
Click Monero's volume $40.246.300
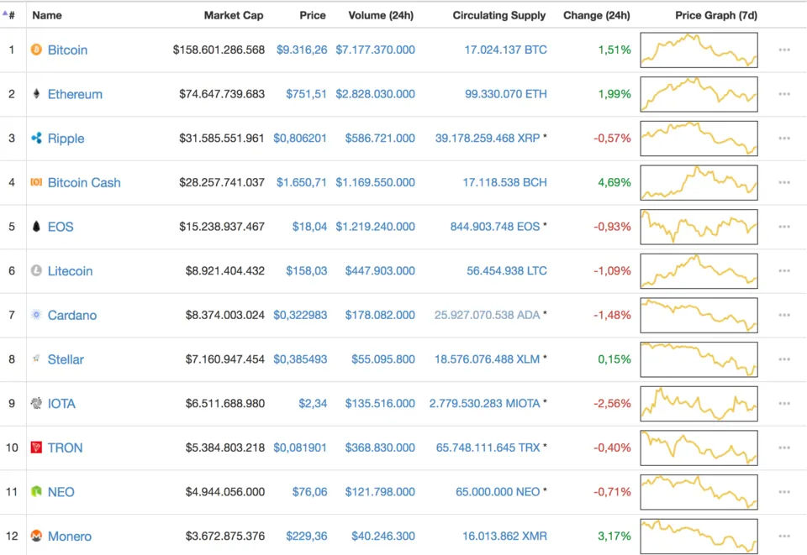click(383, 536)
